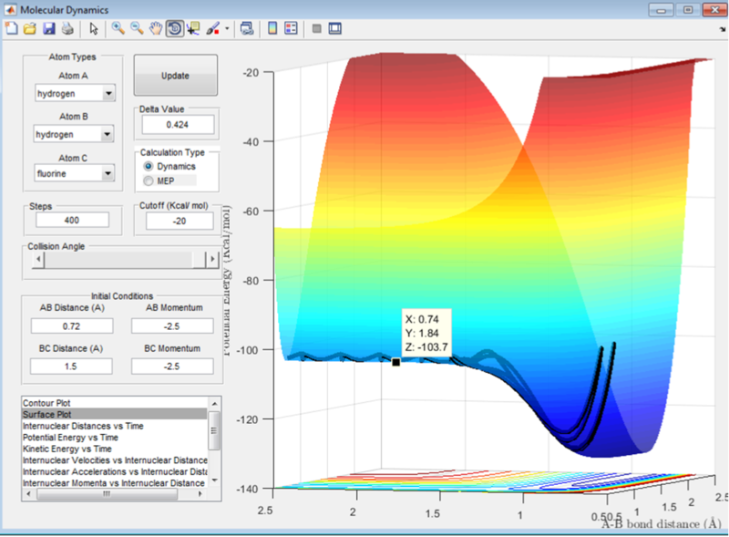Image resolution: width=729 pixels, height=537 pixels.
Task: Open the Atom B dropdown
Action: 108,135
